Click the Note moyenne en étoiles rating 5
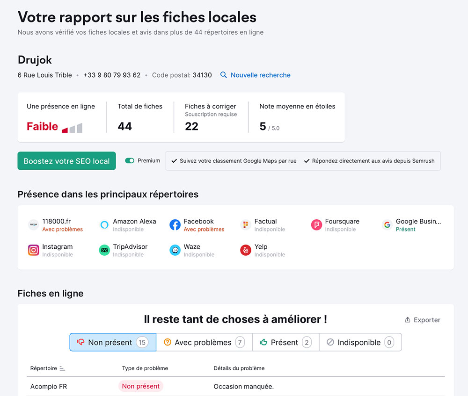 click(263, 126)
